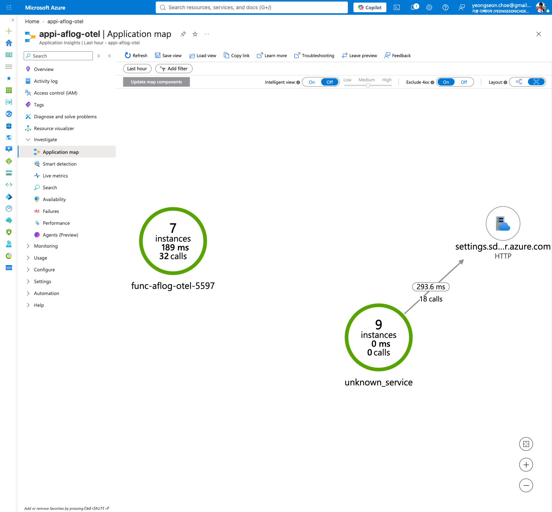Open Cloud Shell icon in header
Viewport: 552px width, 512px height.
click(397, 7)
